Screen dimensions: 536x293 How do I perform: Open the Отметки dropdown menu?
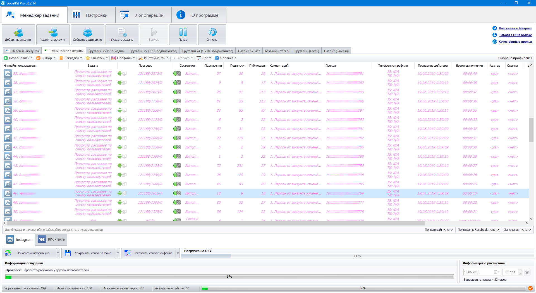pos(97,58)
